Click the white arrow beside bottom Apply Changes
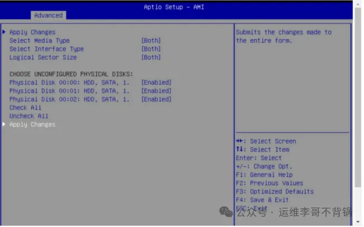This screenshot has width=364, height=227. click(x=4, y=124)
